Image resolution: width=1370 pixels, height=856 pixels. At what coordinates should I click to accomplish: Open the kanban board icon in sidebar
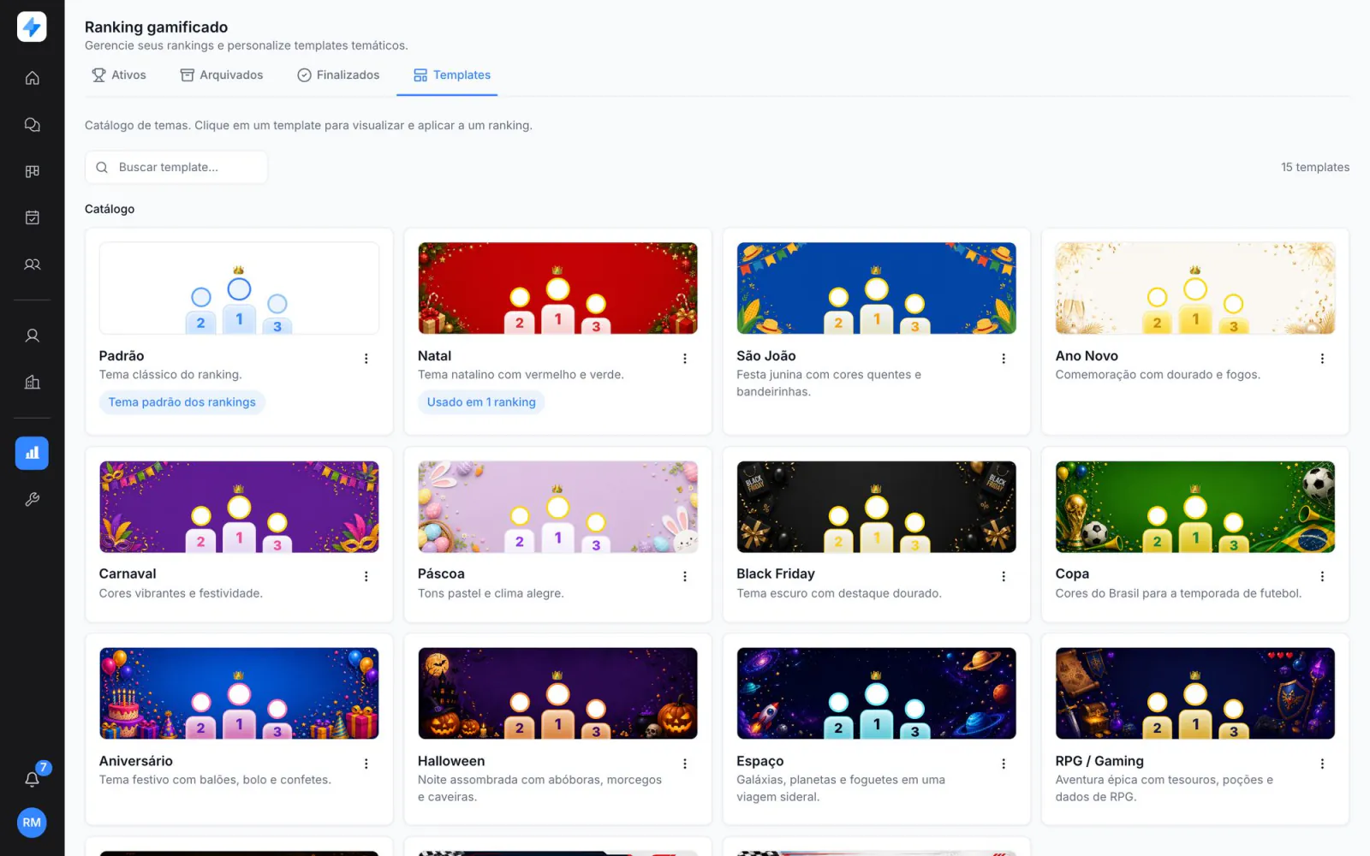point(32,171)
